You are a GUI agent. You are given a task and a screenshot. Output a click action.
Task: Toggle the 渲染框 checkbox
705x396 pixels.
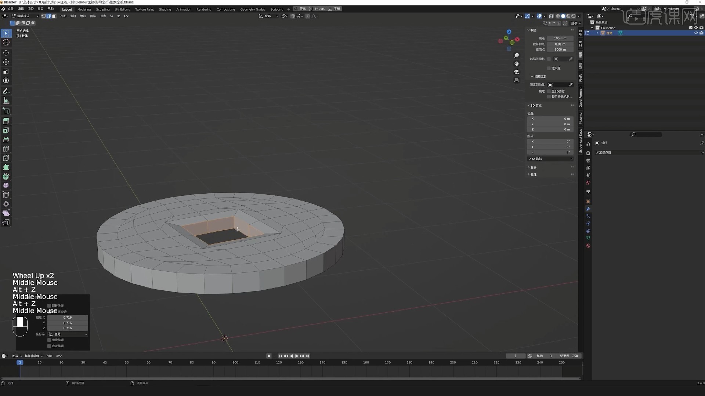[549, 68]
